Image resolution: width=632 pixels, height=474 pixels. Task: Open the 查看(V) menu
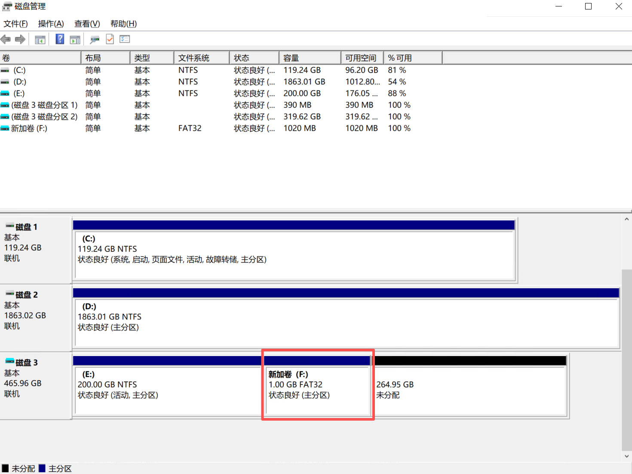86,24
